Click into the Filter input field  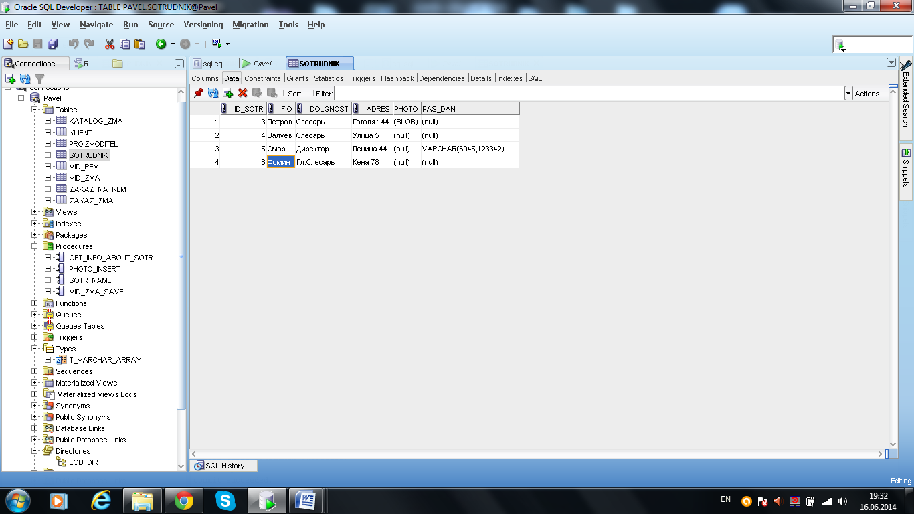pos(589,94)
